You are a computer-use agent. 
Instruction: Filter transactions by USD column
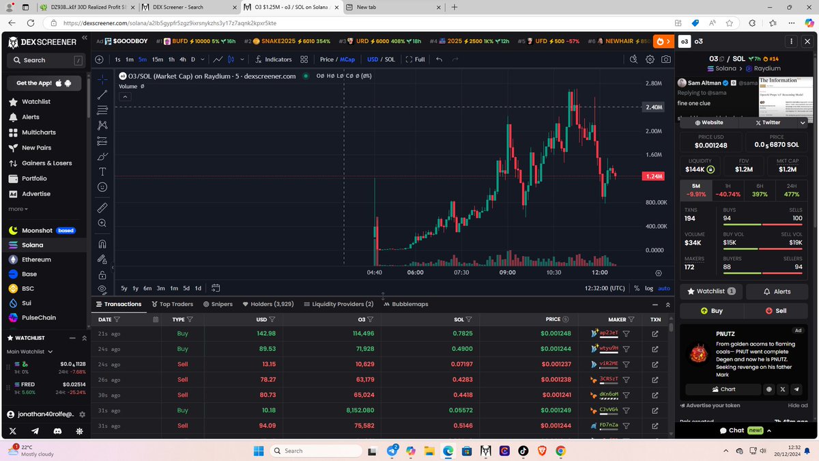272,319
